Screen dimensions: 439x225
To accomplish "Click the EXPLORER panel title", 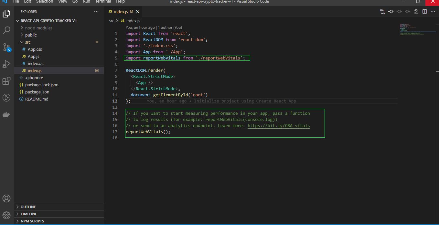I will click(x=29, y=12).
